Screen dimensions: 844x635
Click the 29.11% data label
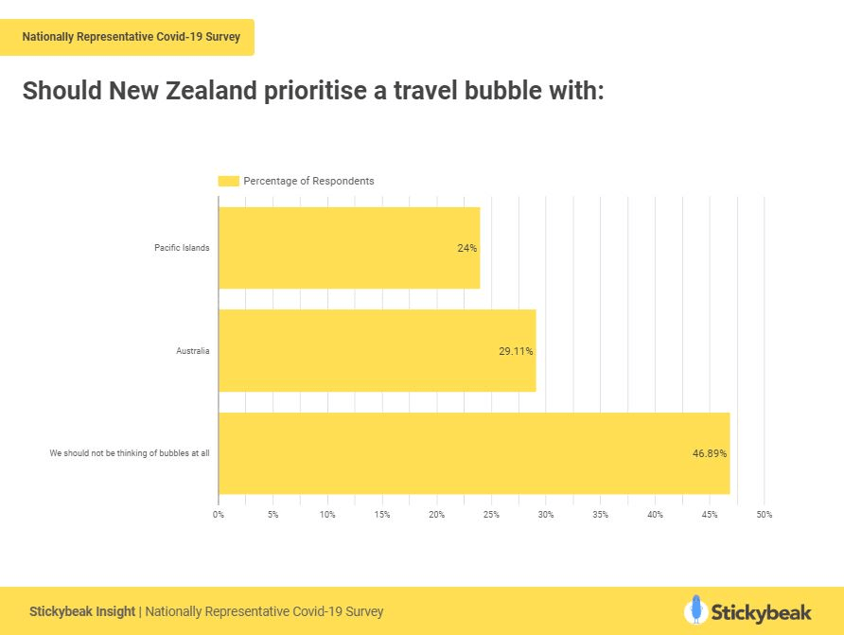[x=516, y=351]
